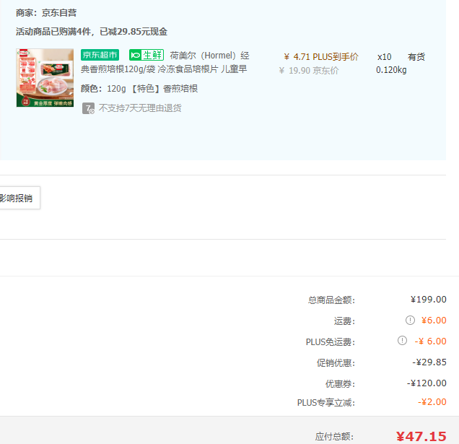Open the Hormel bacon product thumbnail
Screen dimensions: 459x444
click(45, 78)
